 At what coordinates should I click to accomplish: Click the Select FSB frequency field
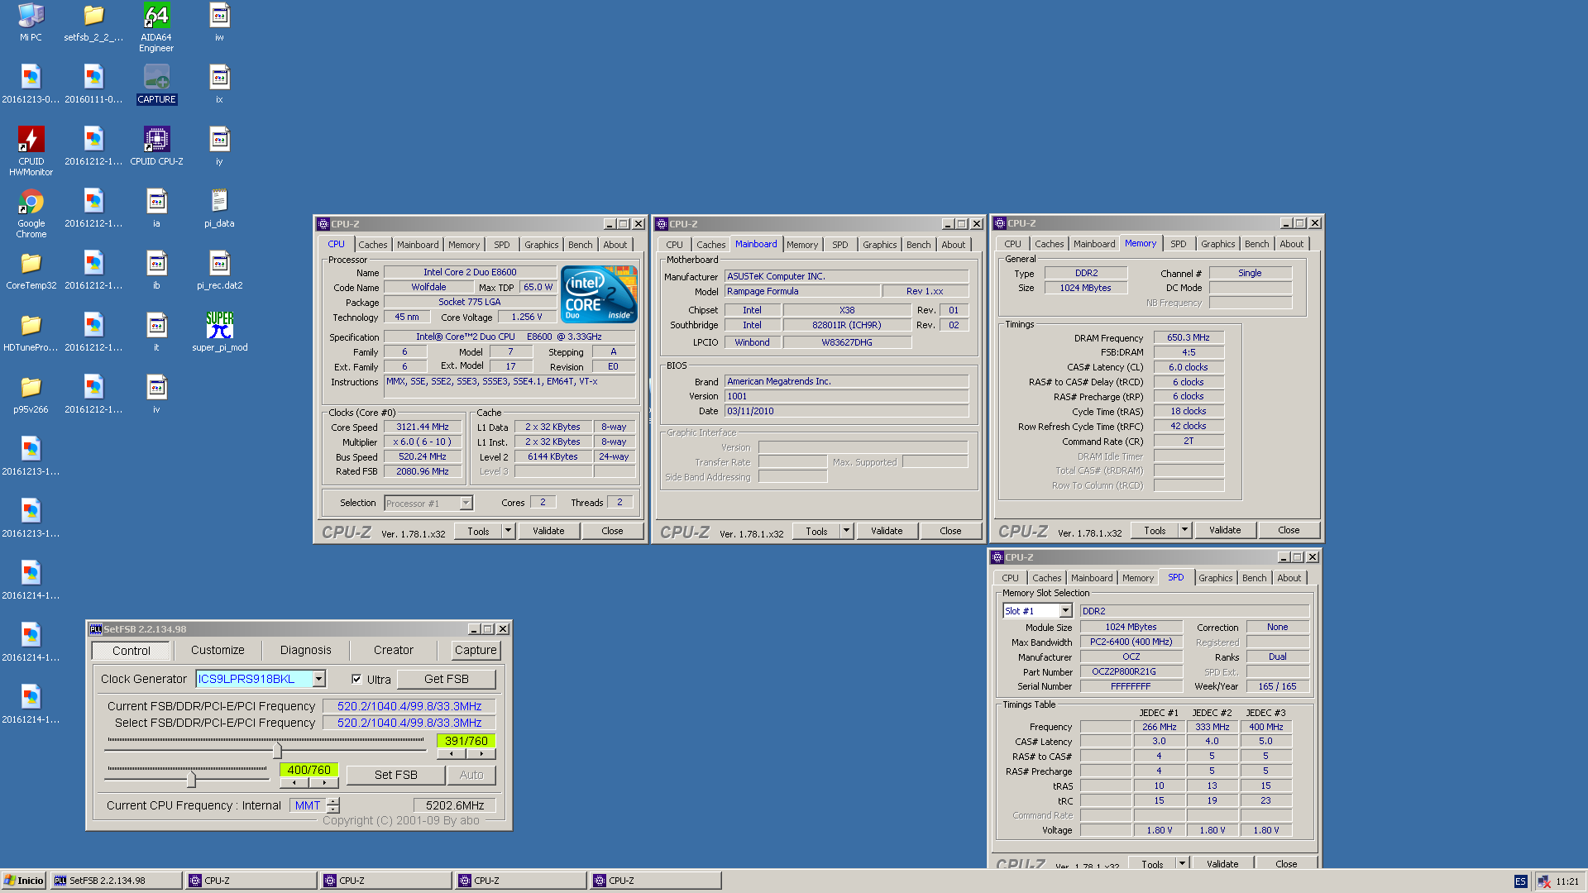[409, 723]
